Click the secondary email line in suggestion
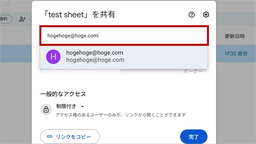The width and height of the screenshot is (256, 144). click(95, 60)
